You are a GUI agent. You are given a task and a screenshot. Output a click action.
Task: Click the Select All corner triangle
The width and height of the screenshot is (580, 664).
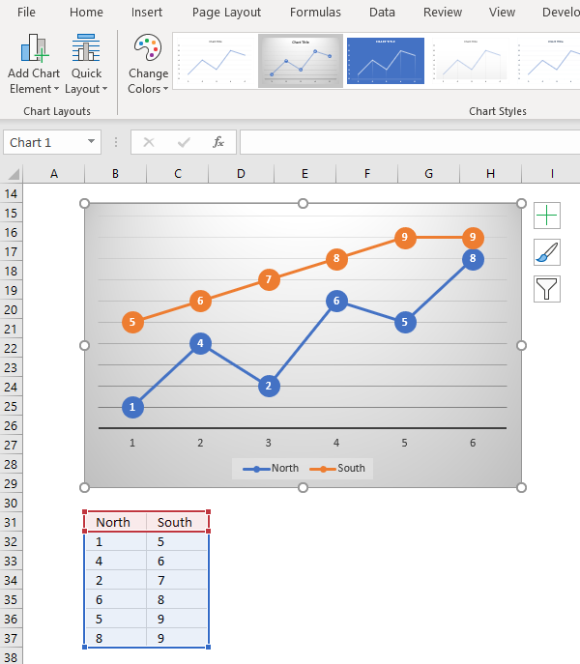13,174
